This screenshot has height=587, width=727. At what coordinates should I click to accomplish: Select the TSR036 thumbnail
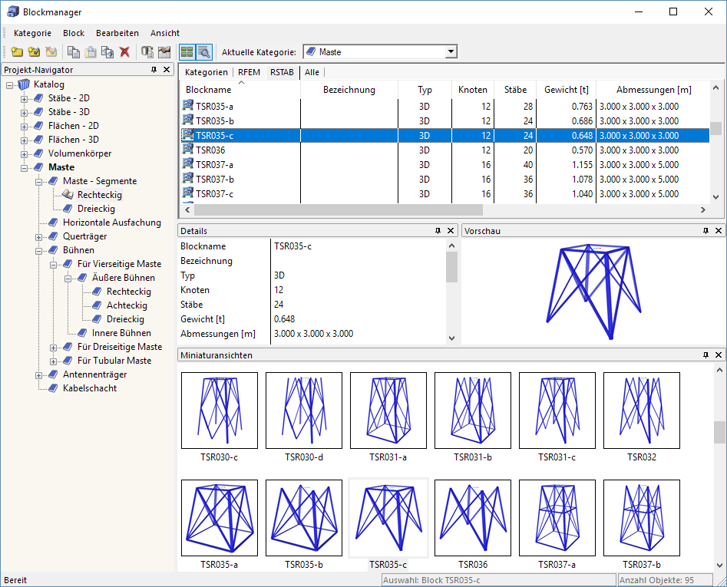(472, 518)
